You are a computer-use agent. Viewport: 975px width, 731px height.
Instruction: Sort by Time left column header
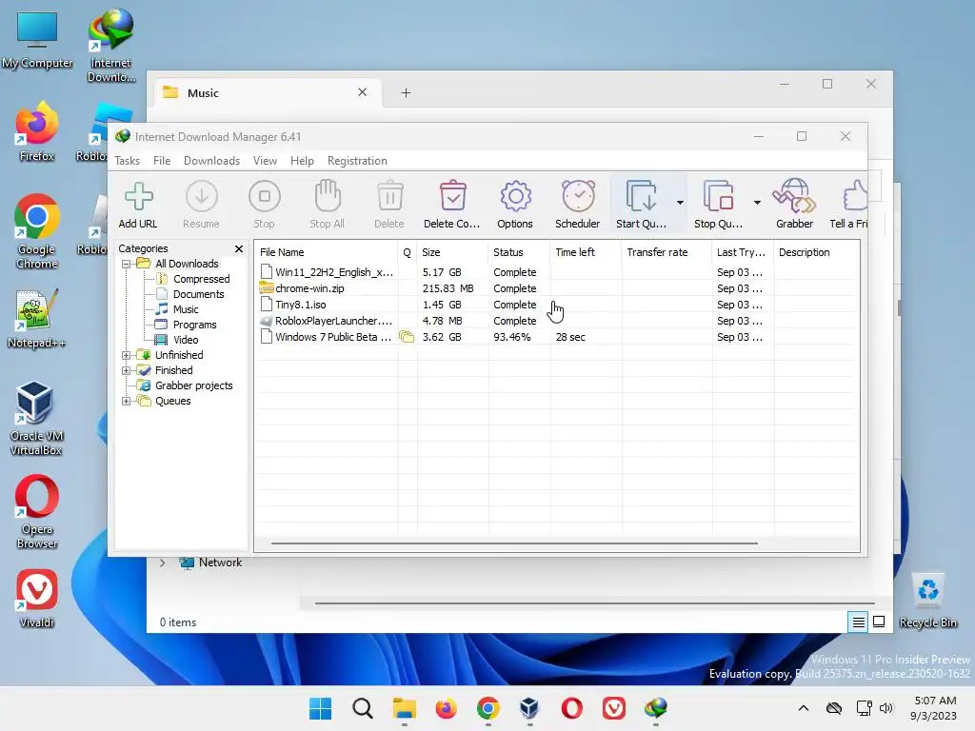coord(586,252)
